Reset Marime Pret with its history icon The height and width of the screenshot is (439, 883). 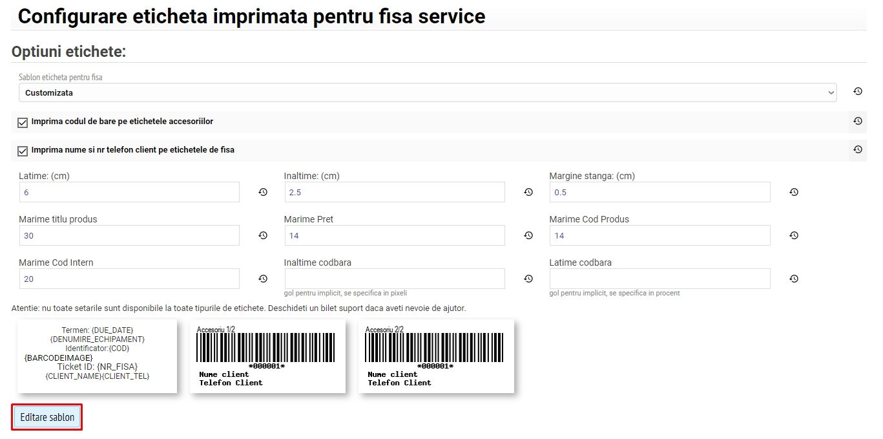pos(528,235)
